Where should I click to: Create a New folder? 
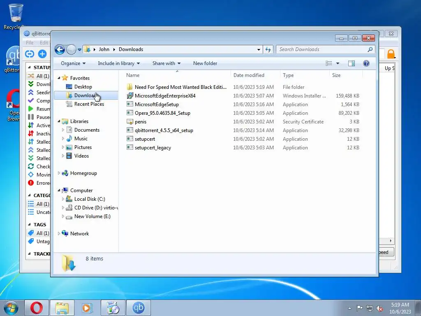click(205, 63)
